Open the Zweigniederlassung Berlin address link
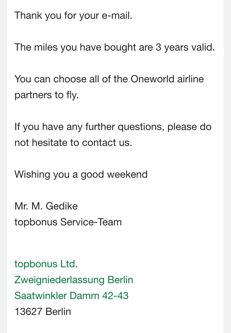The image size is (231, 333). pyautogui.click(x=74, y=280)
